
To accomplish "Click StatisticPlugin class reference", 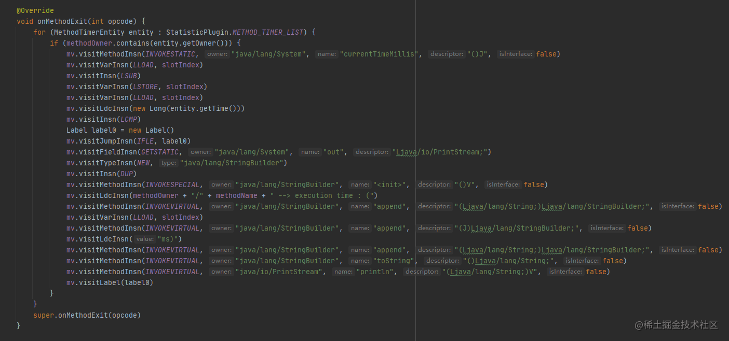I will coord(197,32).
